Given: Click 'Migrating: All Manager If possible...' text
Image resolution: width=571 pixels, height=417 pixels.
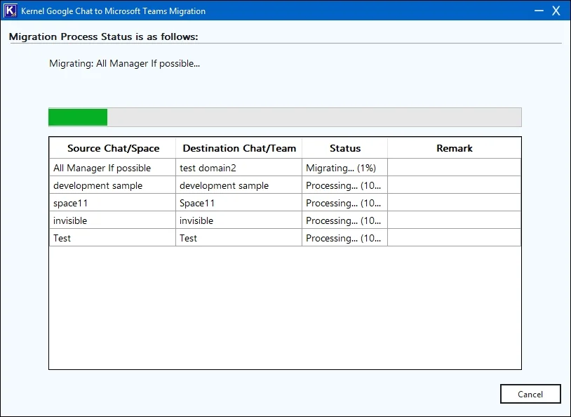Looking at the screenshot, I should point(125,63).
